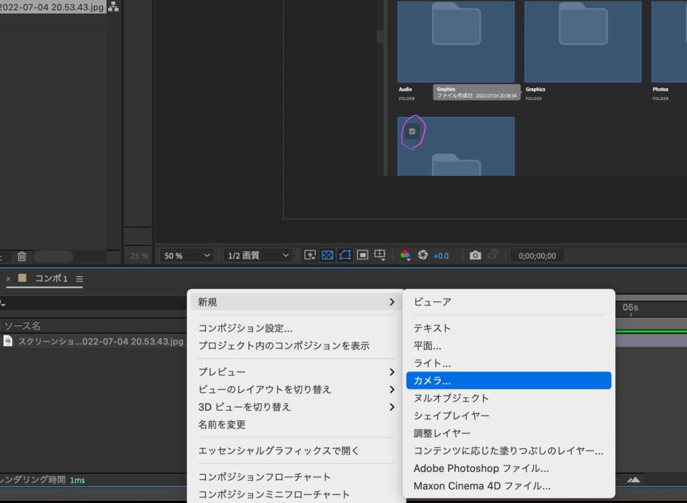Open the grid and guide options icon
Viewport: 687px width, 503px height.
point(380,255)
